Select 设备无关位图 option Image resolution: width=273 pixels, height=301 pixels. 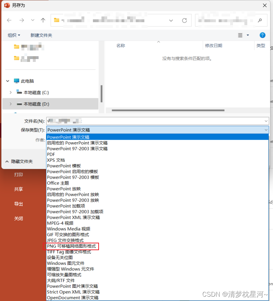click(x=157, y=258)
